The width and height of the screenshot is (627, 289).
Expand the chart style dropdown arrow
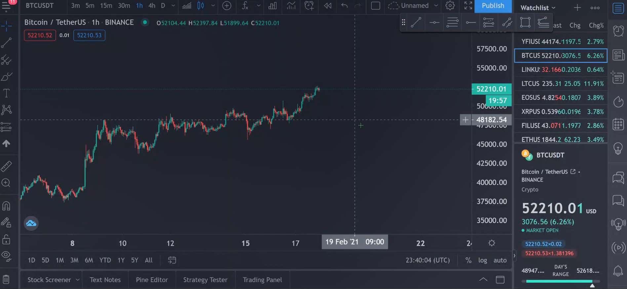pos(213,6)
